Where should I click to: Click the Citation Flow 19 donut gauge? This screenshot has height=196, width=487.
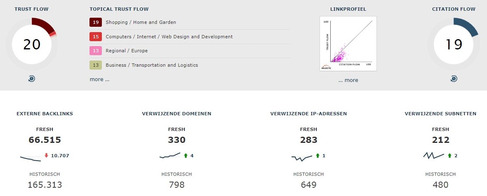[454, 44]
